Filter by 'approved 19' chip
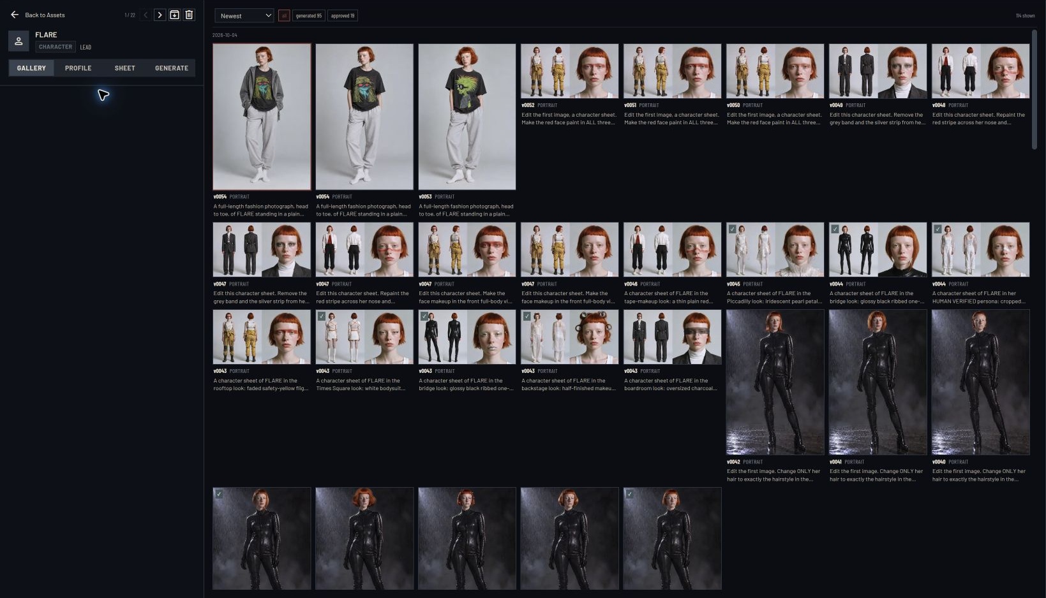The height and width of the screenshot is (598, 1046). click(x=343, y=16)
